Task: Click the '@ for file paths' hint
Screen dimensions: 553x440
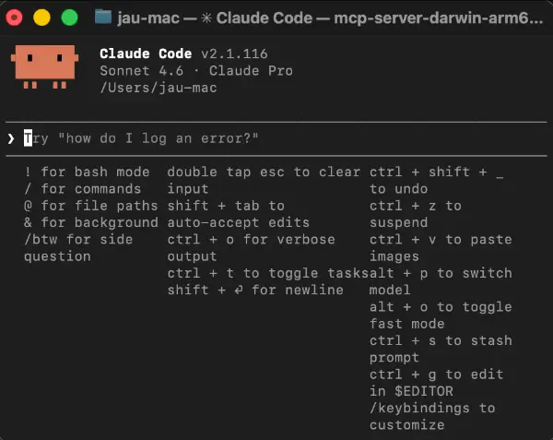Action: pyautogui.click(x=91, y=206)
